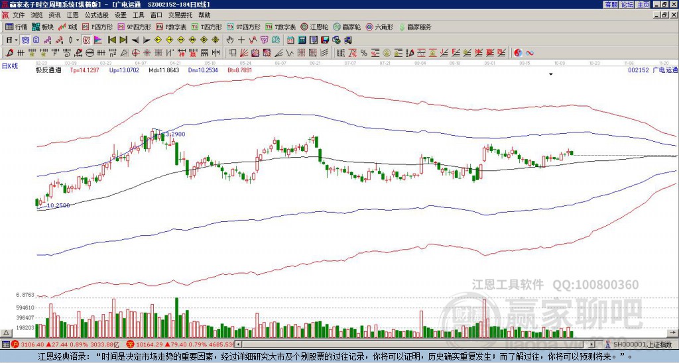Open the 板块 sector view
Screen dimensions: 679x363
[42, 26]
